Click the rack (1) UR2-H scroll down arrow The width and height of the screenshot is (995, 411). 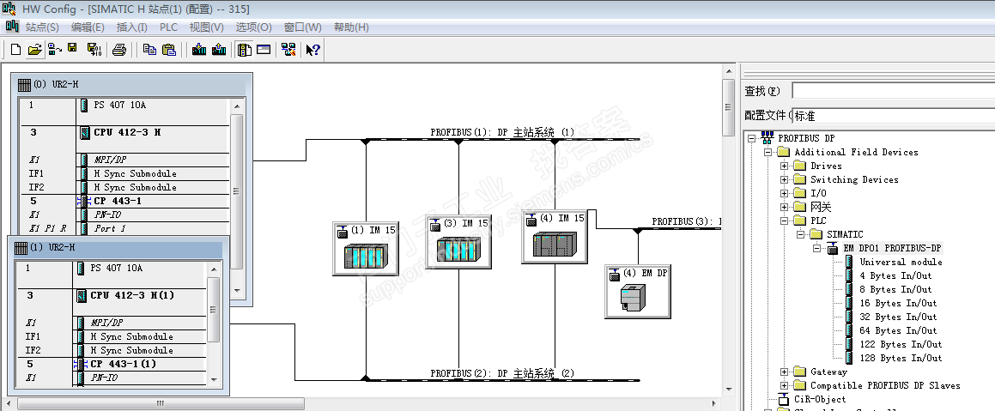[x=214, y=380]
